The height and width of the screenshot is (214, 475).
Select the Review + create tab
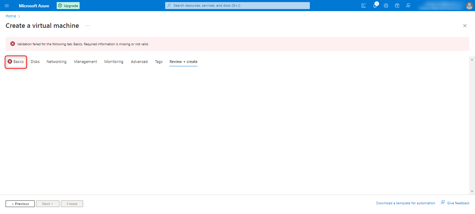coord(183,62)
